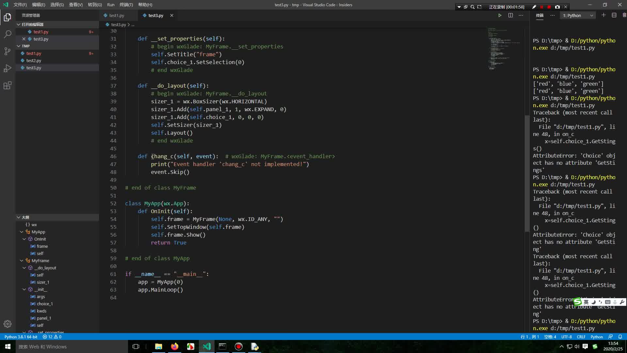
Task: Collapse __do_layout in the outline
Action: pos(24,268)
